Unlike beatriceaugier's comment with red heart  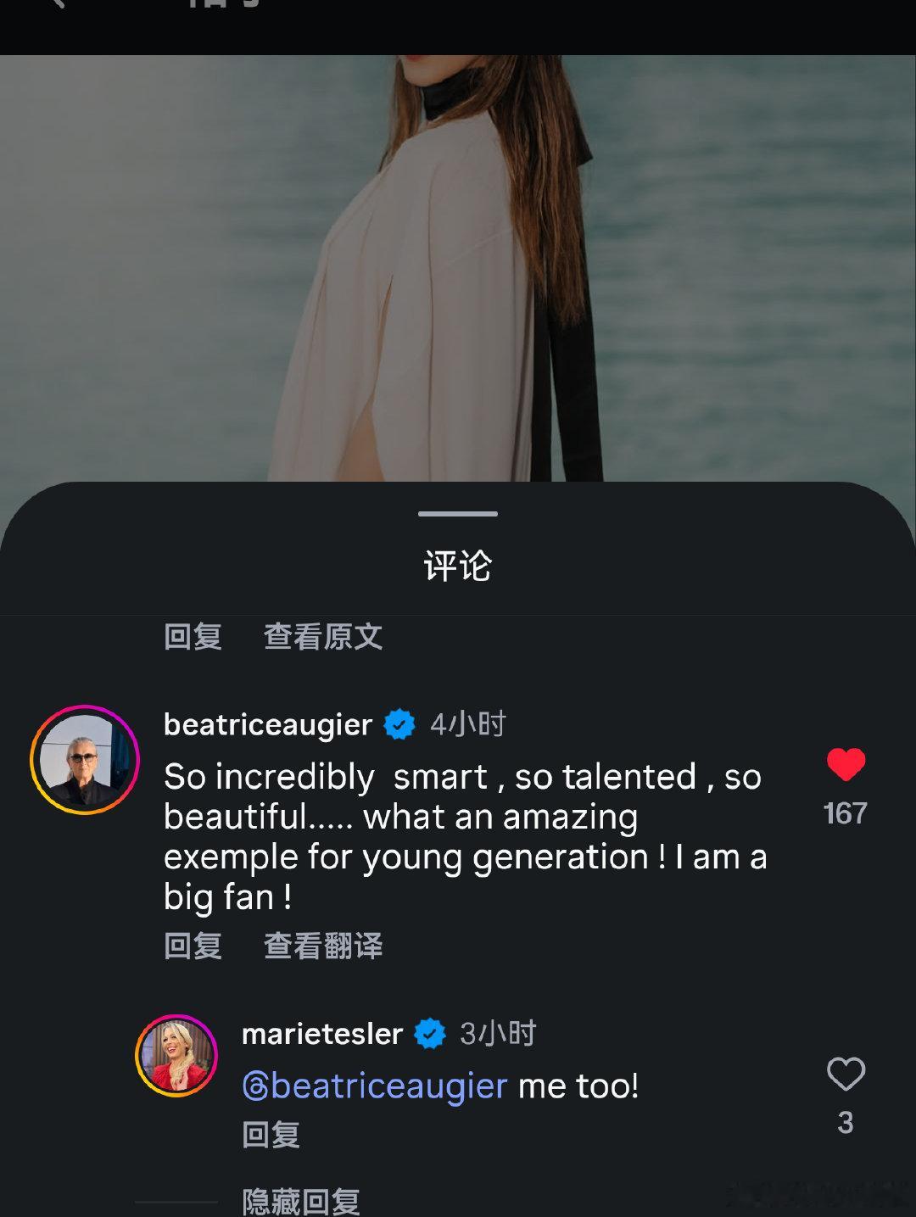[x=846, y=764]
